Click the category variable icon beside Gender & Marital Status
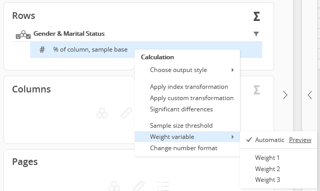 [23, 35]
